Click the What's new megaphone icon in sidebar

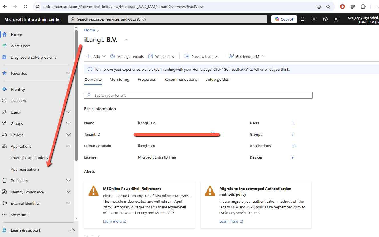pyautogui.click(x=4, y=46)
